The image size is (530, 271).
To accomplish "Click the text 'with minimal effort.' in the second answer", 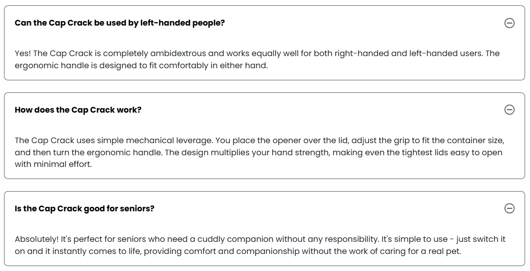I will pyautogui.click(x=53, y=164).
